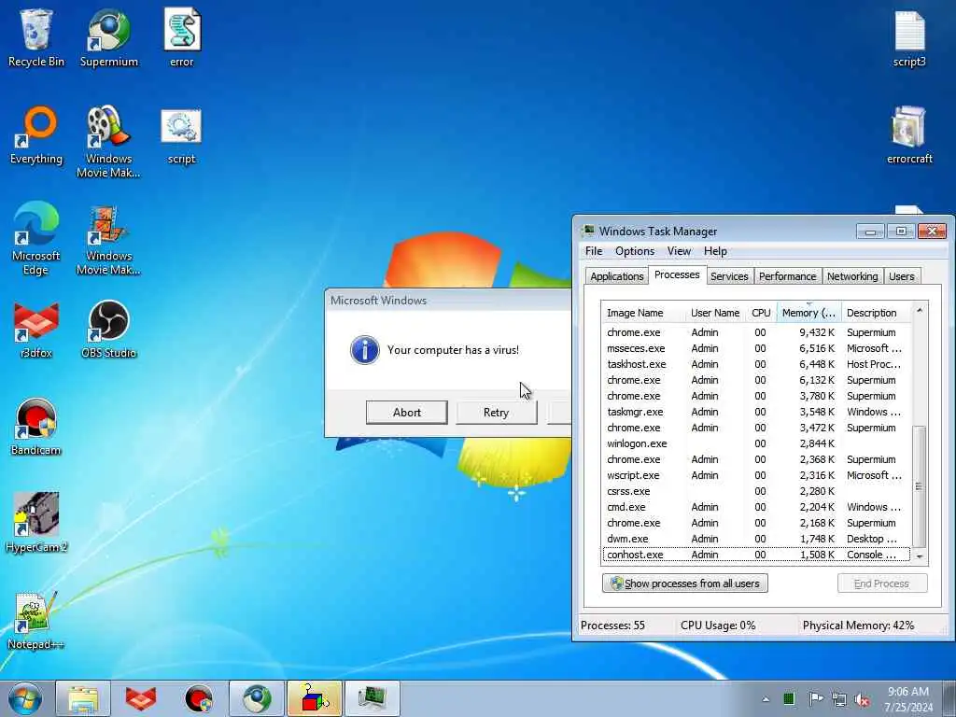Click Retry in the virus dialog
The image size is (956, 717).
[x=497, y=412]
